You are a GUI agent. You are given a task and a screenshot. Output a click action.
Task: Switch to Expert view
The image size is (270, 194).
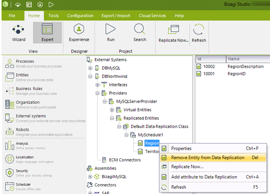pos(47,33)
